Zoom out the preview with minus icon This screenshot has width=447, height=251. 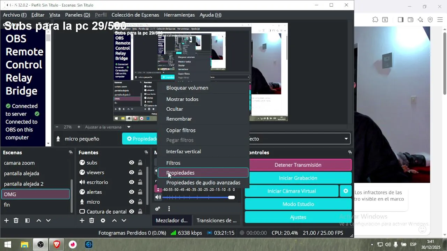pyautogui.click(x=57, y=127)
